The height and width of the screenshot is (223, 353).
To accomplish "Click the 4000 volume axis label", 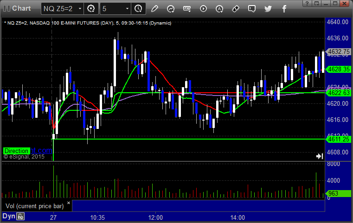I will [x=334, y=180].
